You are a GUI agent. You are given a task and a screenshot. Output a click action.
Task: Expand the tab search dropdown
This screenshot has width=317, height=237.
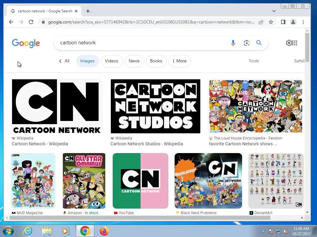click(x=274, y=11)
